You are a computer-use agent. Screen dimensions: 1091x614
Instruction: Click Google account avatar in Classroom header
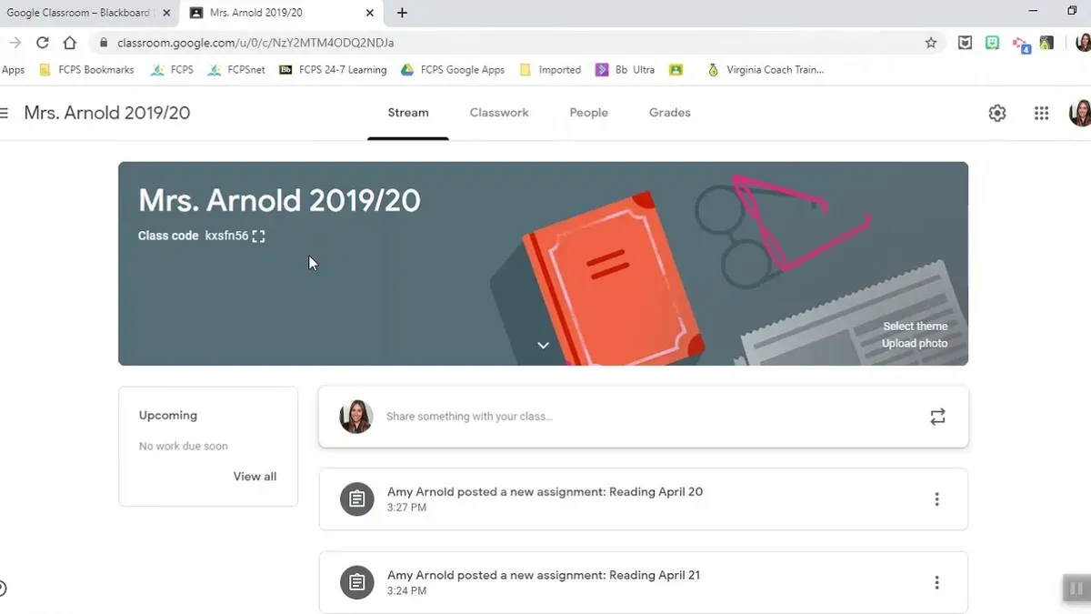(x=1080, y=113)
